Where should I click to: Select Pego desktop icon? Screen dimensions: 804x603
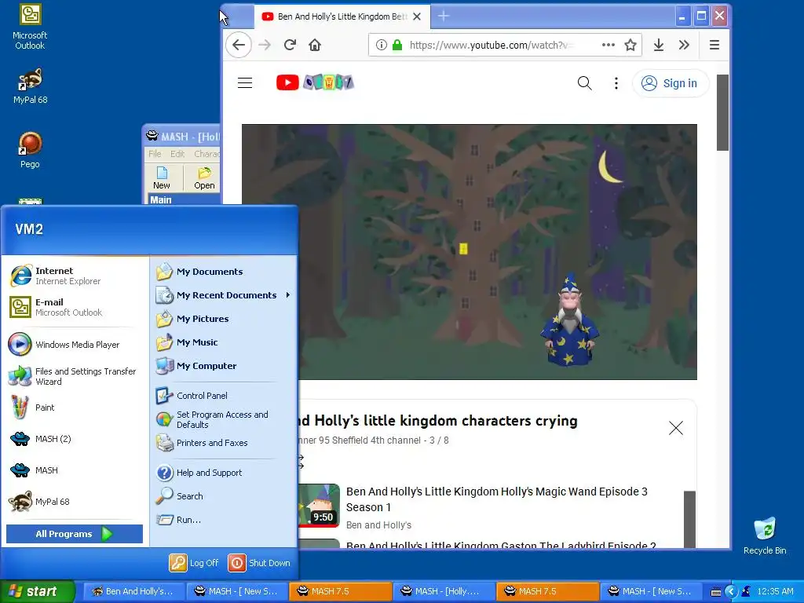[30, 150]
